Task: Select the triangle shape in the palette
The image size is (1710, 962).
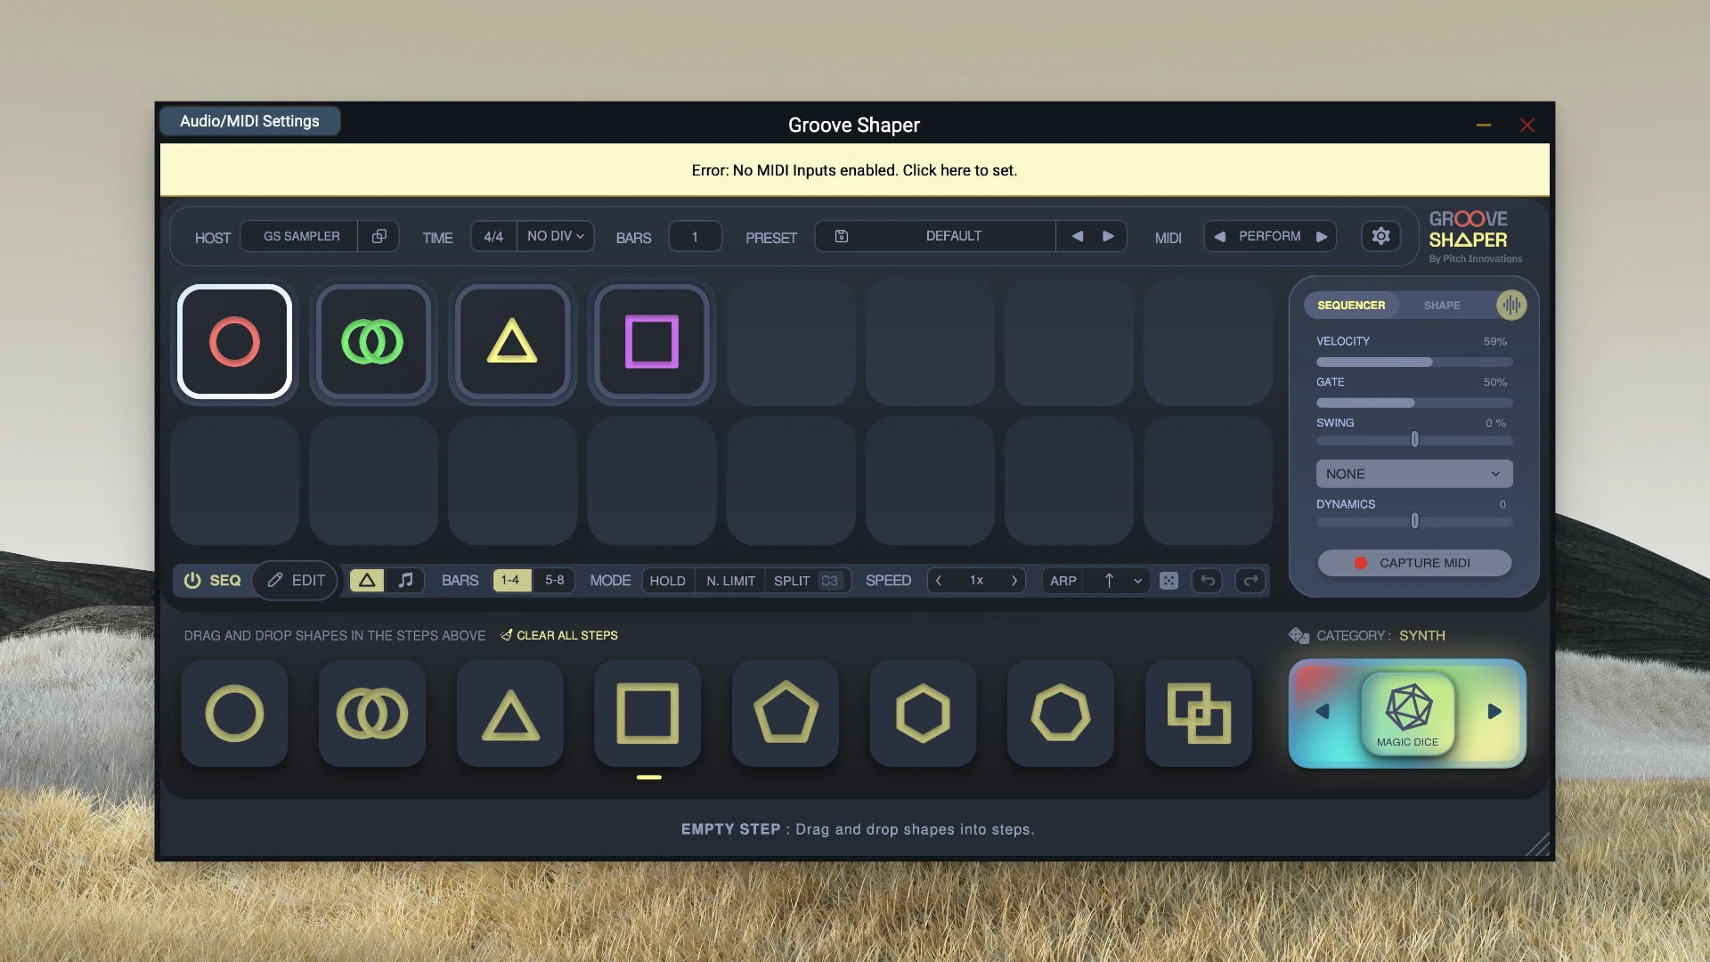Action: click(x=509, y=713)
